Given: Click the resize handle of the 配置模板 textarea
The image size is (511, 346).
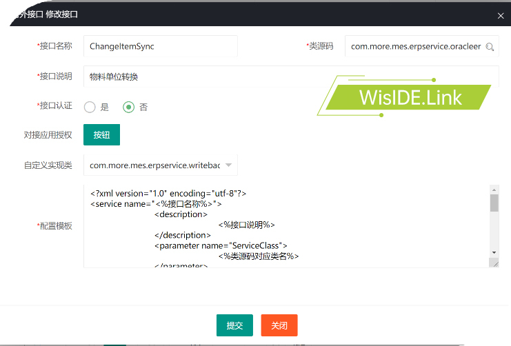Looking at the screenshot, I should (494, 263).
